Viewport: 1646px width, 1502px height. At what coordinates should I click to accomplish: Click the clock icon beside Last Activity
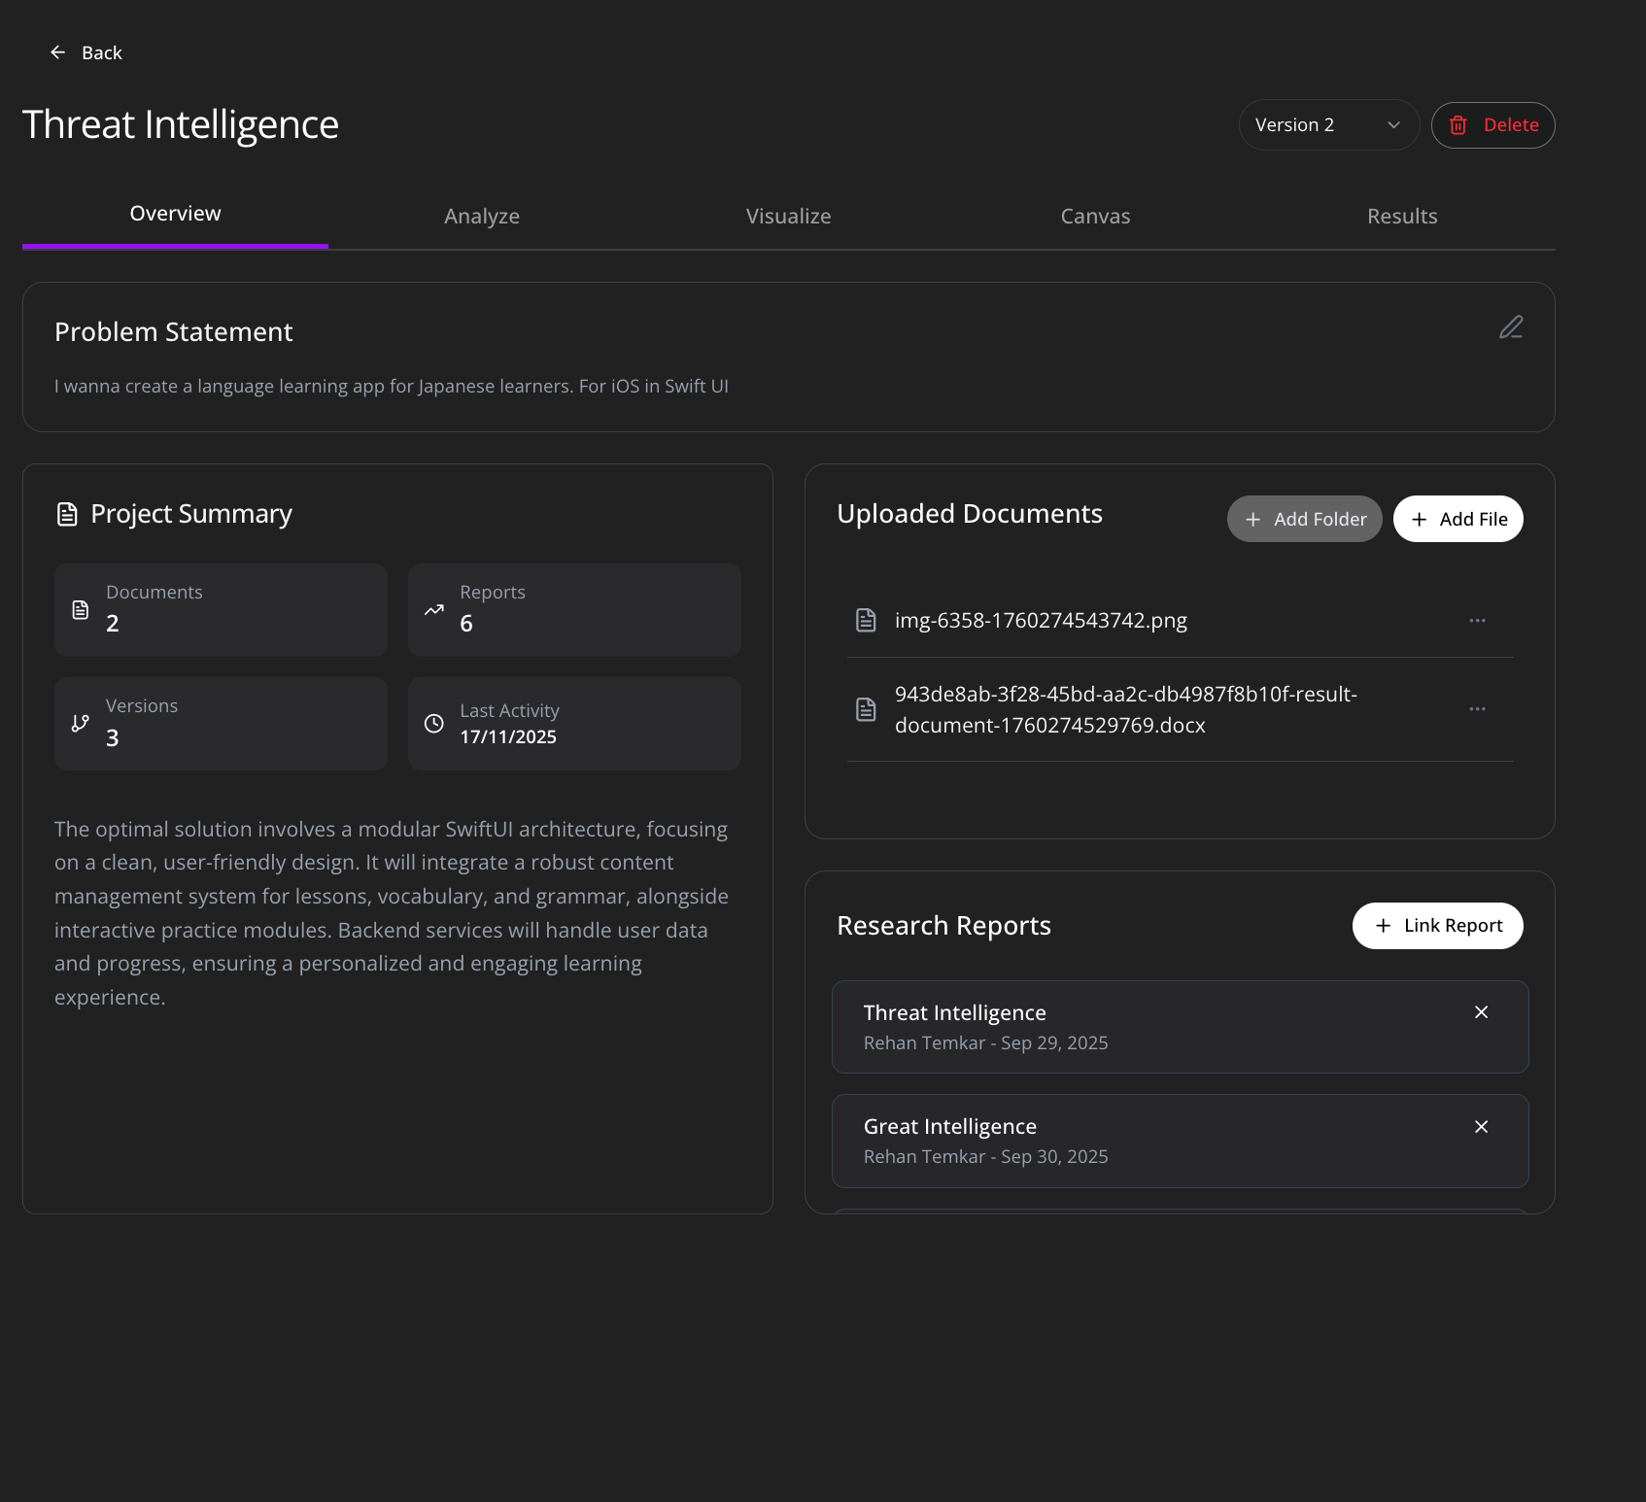433,723
